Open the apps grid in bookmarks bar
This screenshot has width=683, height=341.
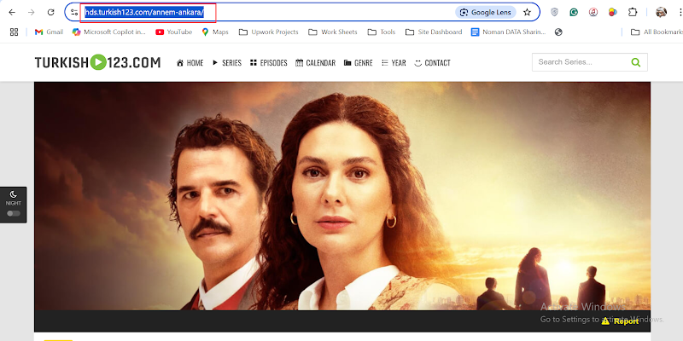(14, 32)
